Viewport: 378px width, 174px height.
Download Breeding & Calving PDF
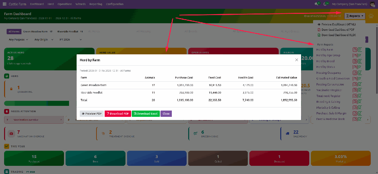pos(355,102)
